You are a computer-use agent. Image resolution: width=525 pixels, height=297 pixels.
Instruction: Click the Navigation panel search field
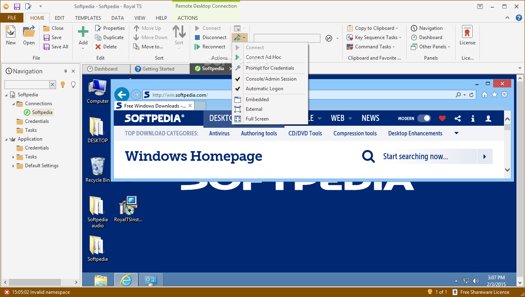27,84
